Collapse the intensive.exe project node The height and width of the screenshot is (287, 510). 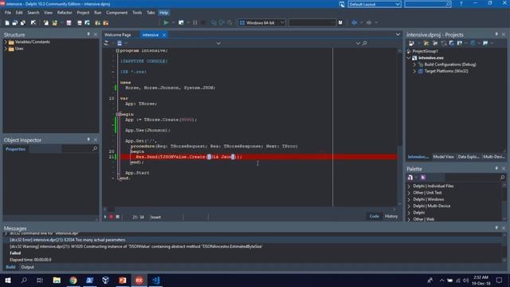click(409, 57)
